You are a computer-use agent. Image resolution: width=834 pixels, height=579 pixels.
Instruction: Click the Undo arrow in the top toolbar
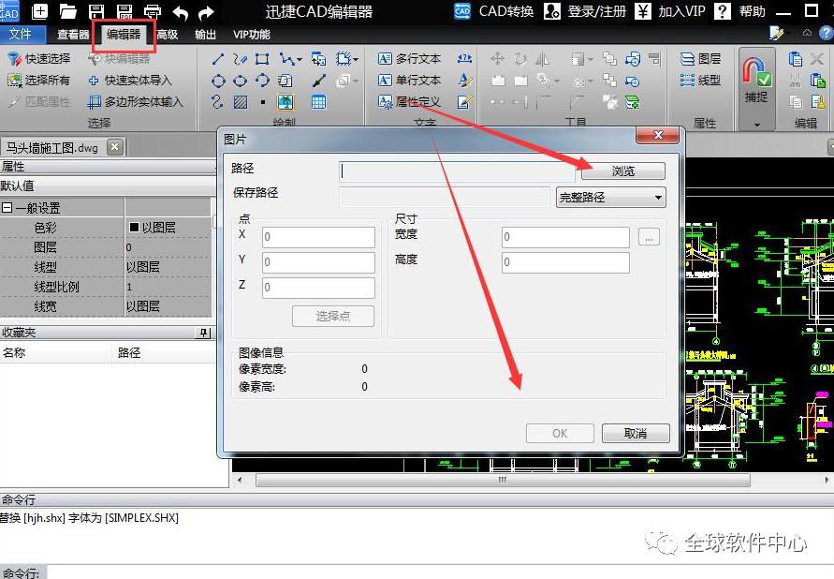180,11
